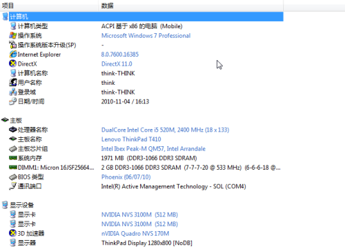Open the Intel Ibex Peak-M QM57 chipset link
The image size is (345, 249).
coord(153,149)
